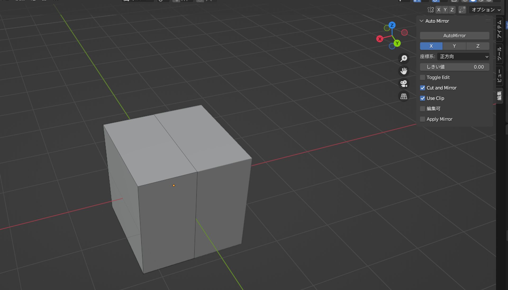The image size is (508, 290).
Task: Click the blue Z axis gizmo ball
Action: (x=392, y=25)
